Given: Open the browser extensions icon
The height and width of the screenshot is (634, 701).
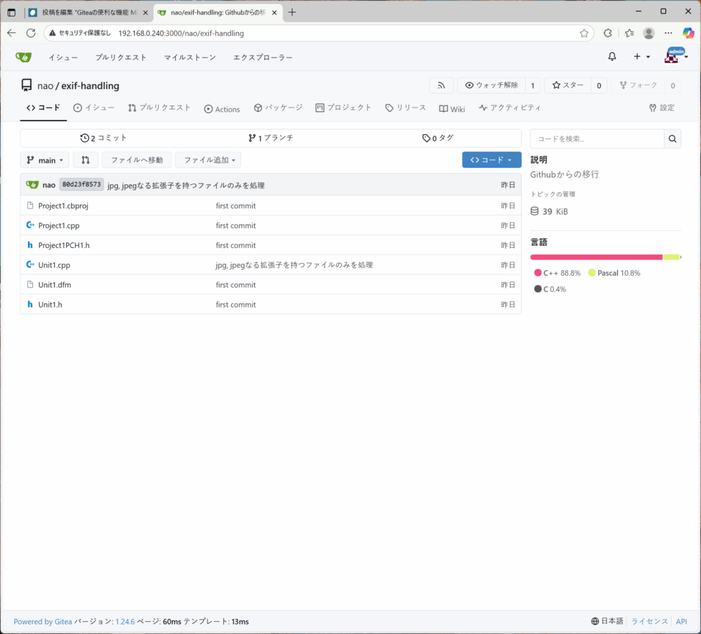Looking at the screenshot, I should (x=607, y=33).
